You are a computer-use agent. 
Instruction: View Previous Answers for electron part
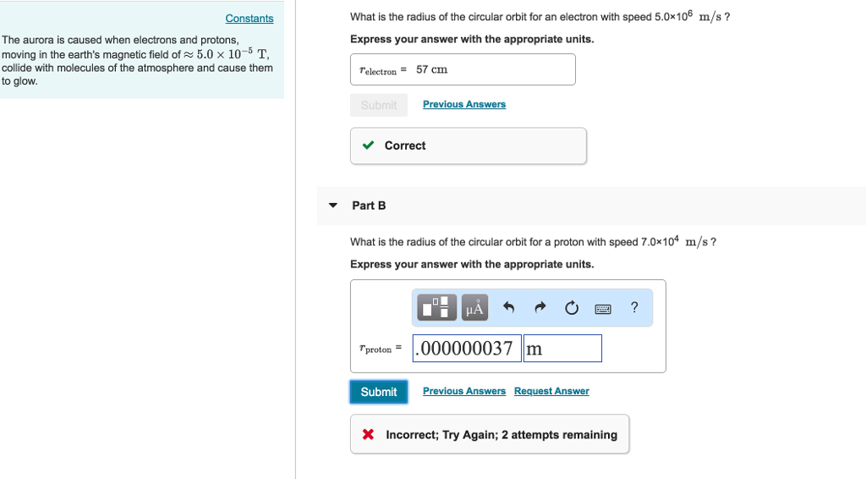[464, 104]
